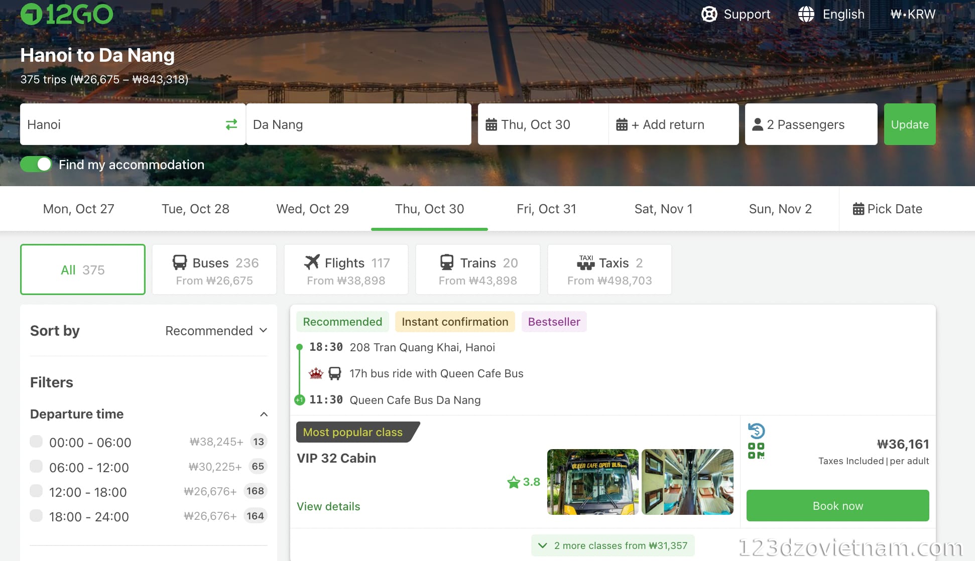975x561 pixels.
Task: Click the passenger person icon
Action: tap(758, 124)
